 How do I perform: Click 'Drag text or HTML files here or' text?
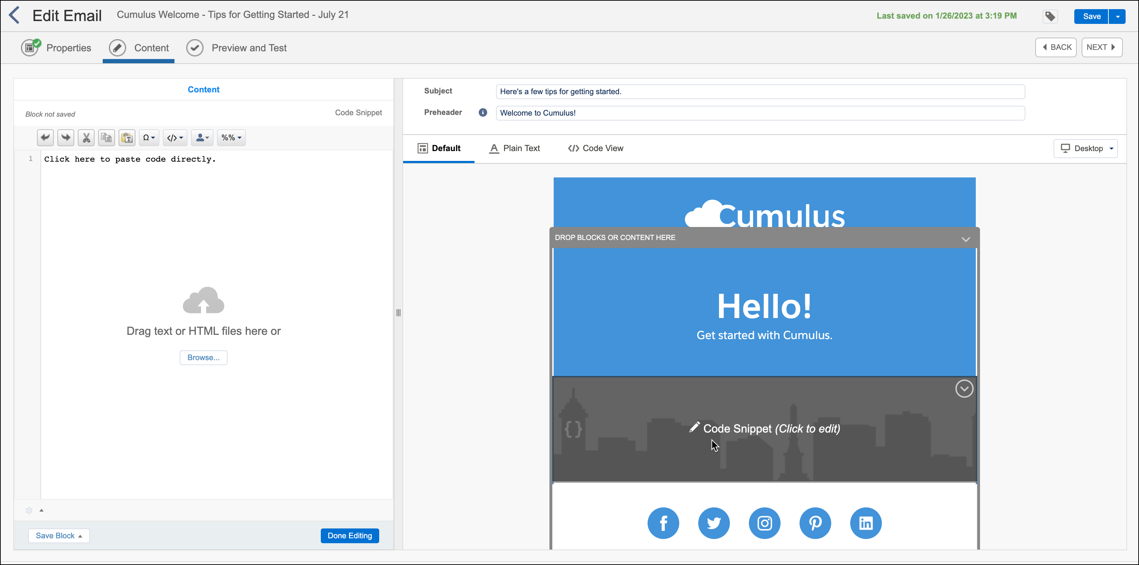pos(203,331)
